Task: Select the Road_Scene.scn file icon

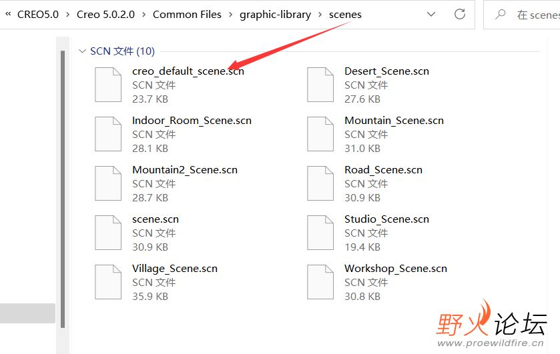Action: point(320,183)
